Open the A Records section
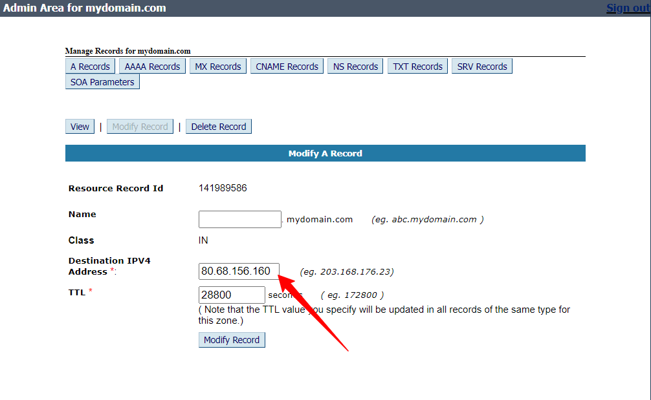This screenshot has width=651, height=400. pos(90,67)
